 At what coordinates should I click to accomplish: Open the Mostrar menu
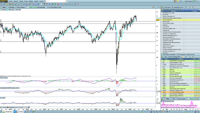(16, 1)
